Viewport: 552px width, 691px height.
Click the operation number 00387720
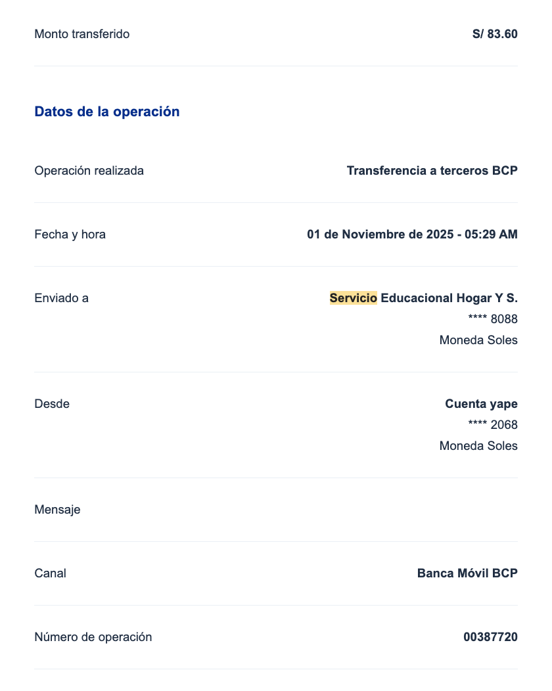pyautogui.click(x=490, y=637)
